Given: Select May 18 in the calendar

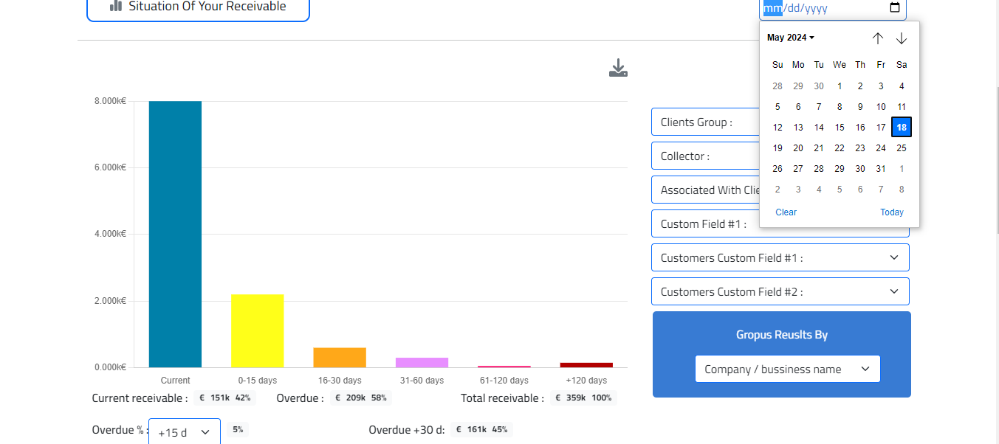Looking at the screenshot, I should point(901,127).
